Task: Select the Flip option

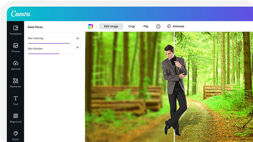Action: tap(146, 26)
